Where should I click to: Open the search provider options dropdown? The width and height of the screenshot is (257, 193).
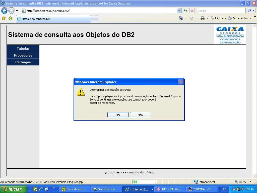coord(253,11)
